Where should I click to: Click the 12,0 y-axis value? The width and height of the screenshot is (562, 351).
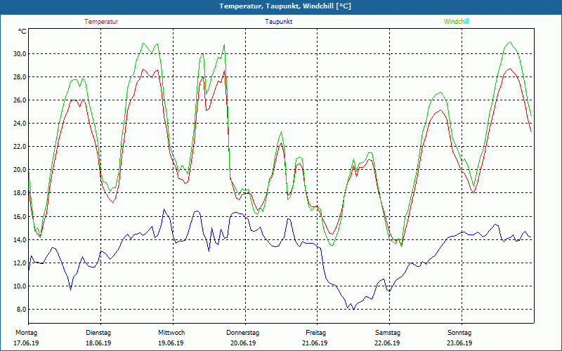pyautogui.click(x=20, y=263)
